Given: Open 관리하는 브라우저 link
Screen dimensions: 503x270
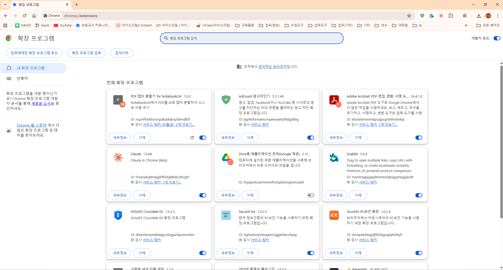Looking at the screenshot, I should coord(272,67).
